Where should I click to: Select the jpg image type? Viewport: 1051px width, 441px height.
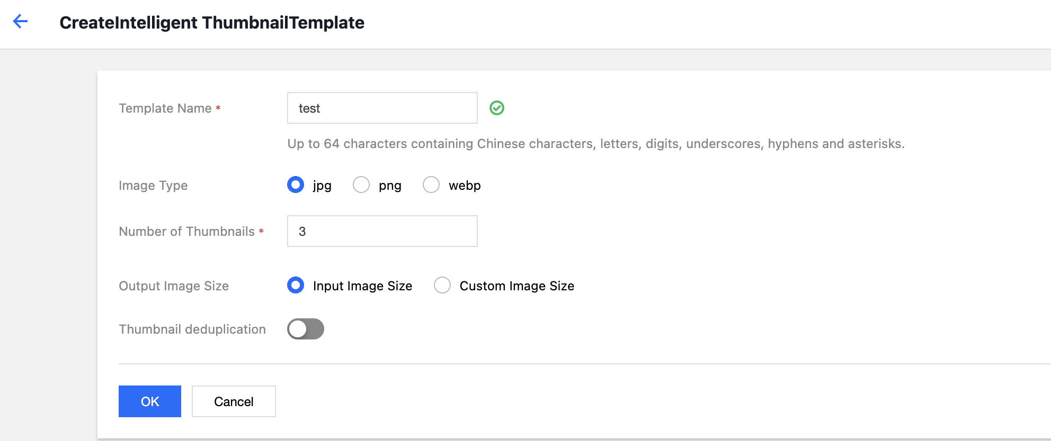(296, 185)
